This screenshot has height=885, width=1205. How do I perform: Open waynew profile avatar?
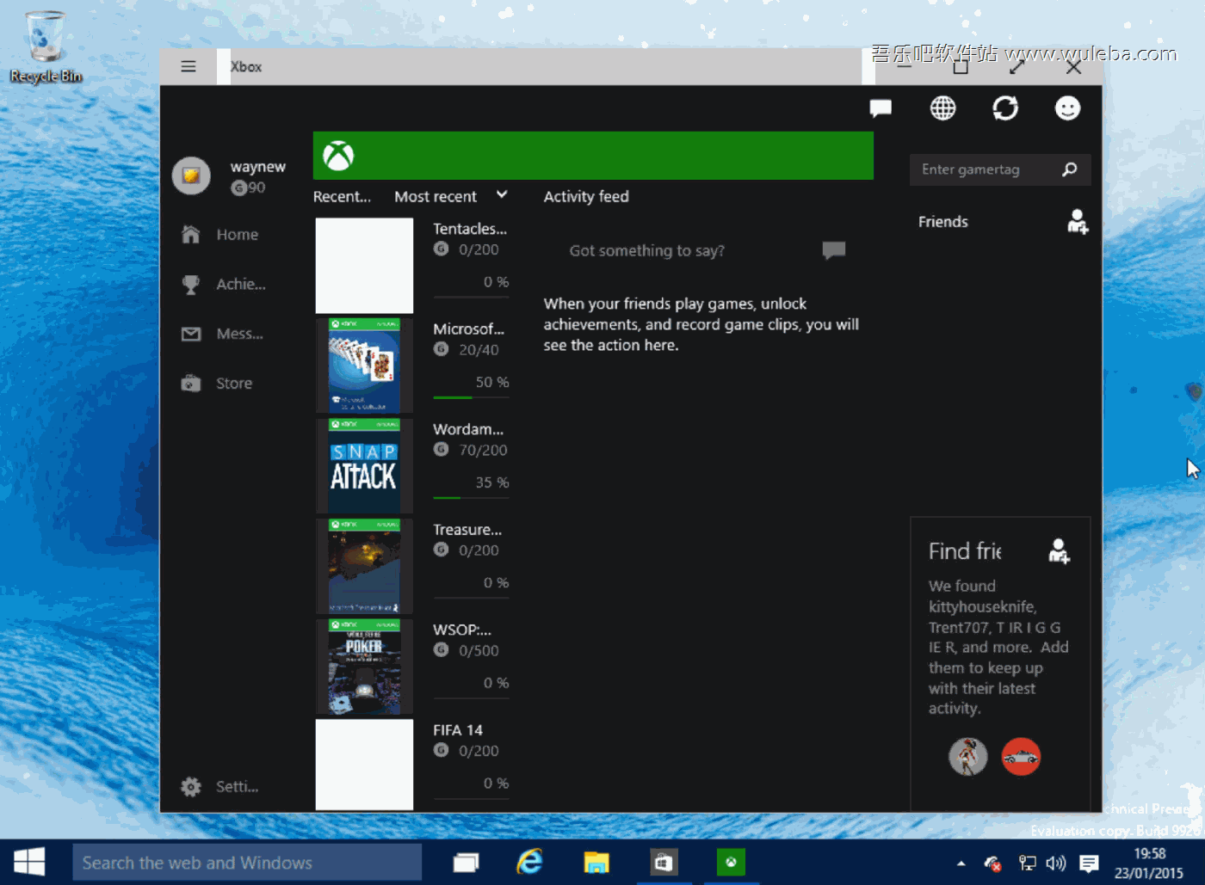(191, 175)
